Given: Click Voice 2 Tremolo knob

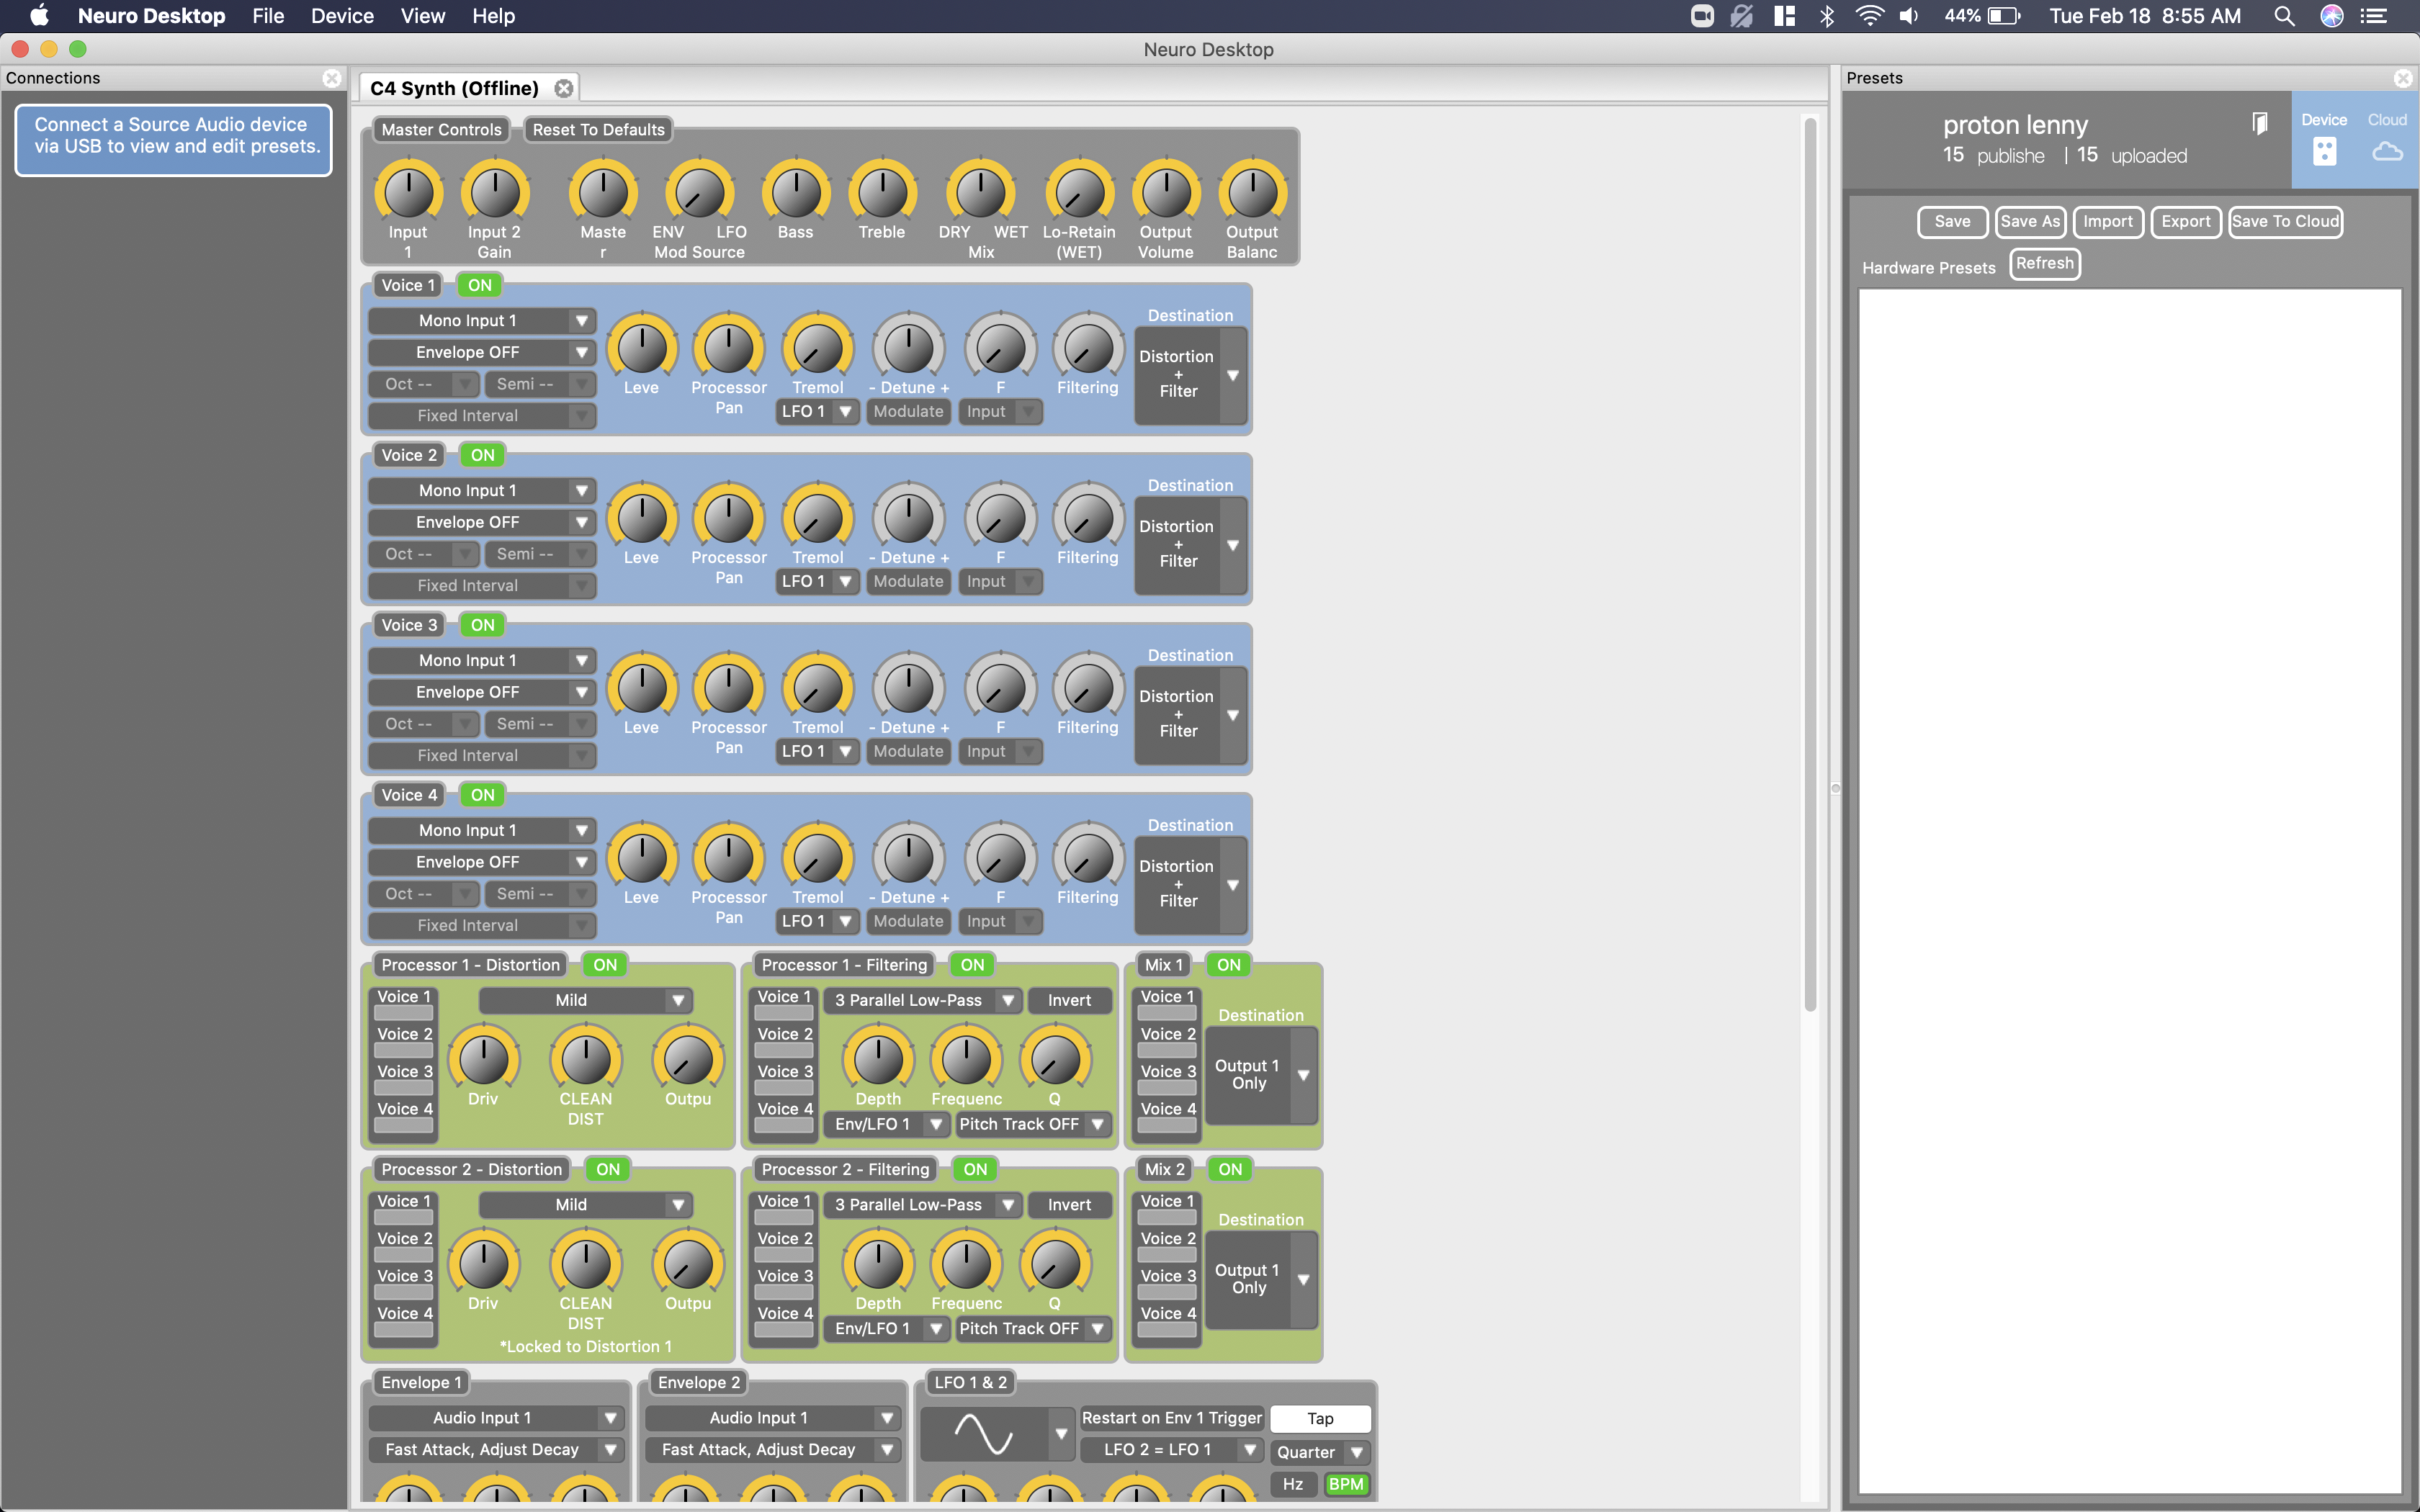Looking at the screenshot, I should [x=818, y=518].
